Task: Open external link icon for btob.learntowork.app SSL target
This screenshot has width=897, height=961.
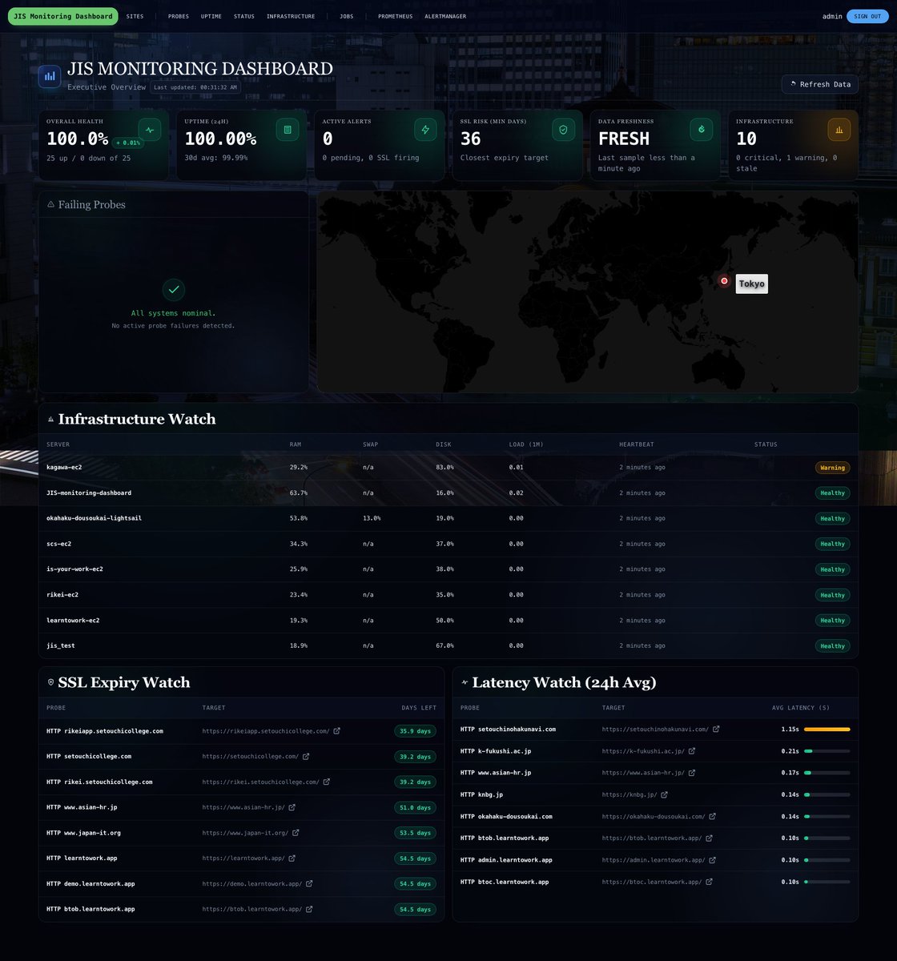Action: tap(309, 909)
